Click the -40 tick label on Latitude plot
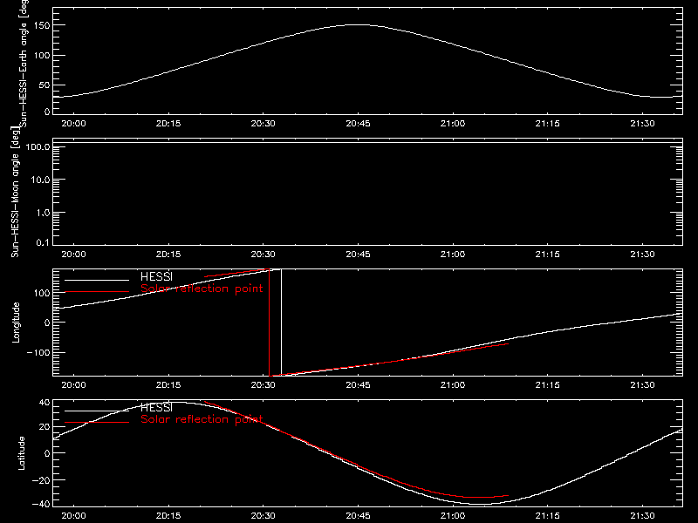This screenshot has height=523, width=698. click(x=41, y=505)
